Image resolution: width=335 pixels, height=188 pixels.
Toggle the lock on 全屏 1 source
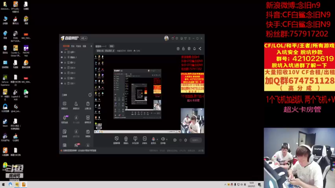pyautogui.click(x=65, y=52)
